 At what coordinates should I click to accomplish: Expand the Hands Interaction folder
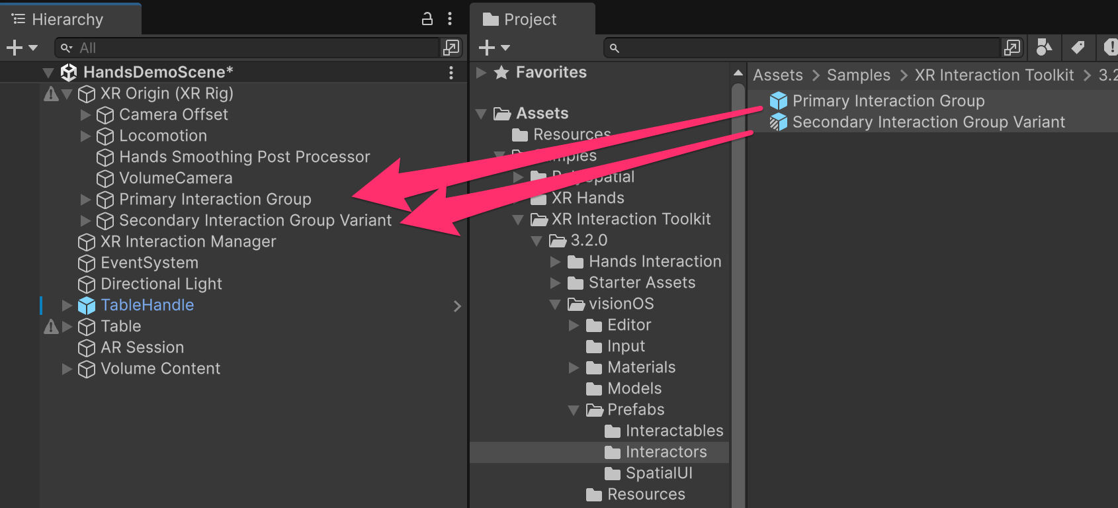(555, 262)
